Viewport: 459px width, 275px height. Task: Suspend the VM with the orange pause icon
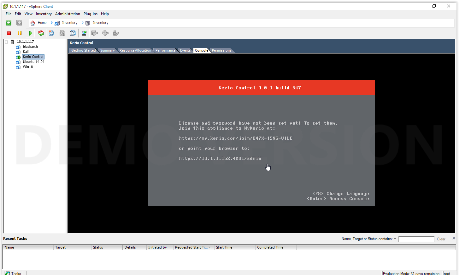(20, 33)
